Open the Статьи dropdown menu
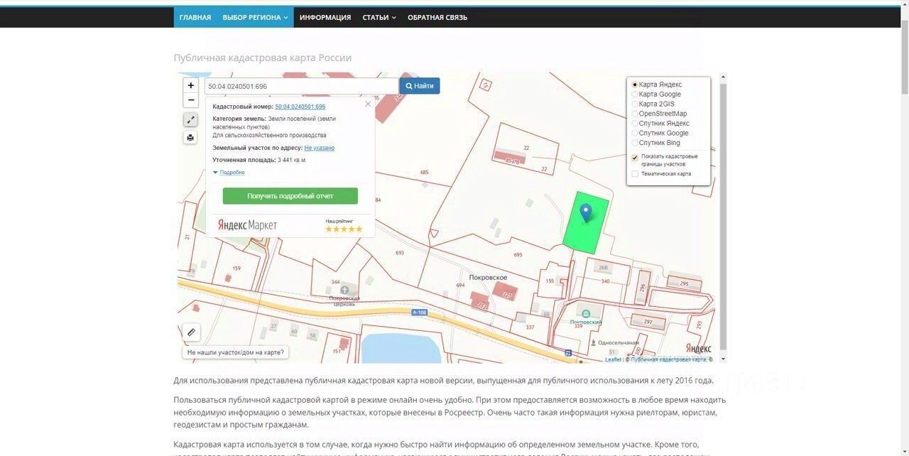This screenshot has height=456, width=909. pos(379,17)
